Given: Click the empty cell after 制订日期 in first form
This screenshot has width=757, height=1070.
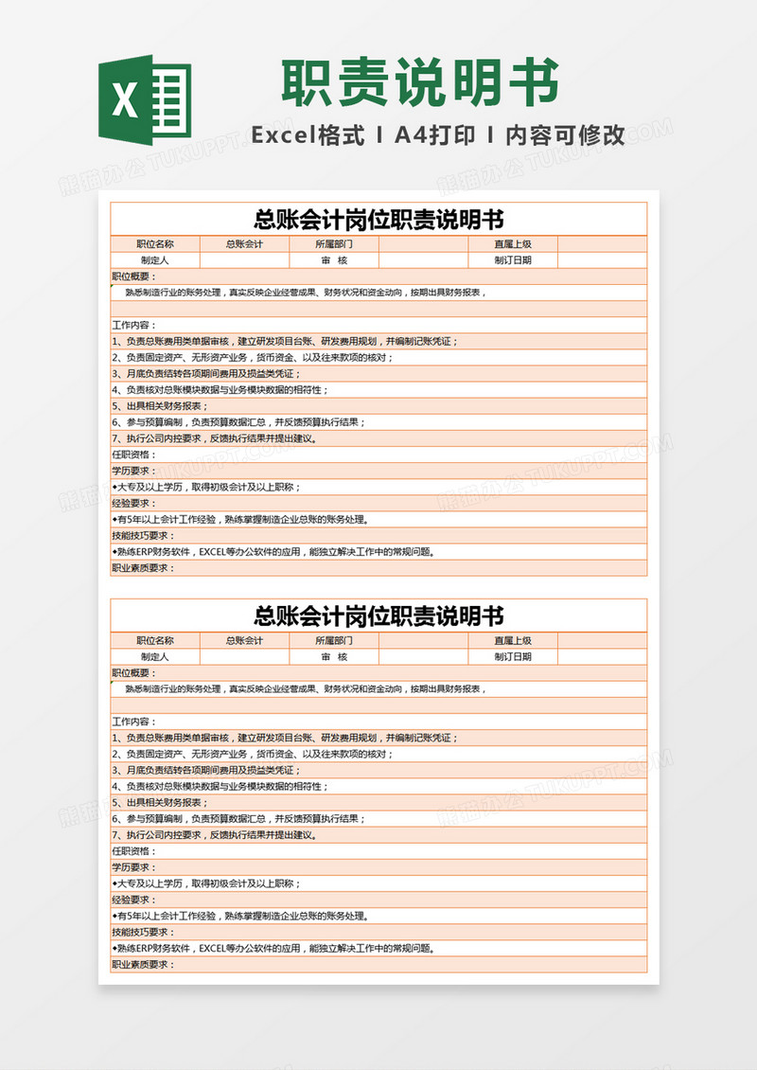Looking at the screenshot, I should tap(602, 260).
